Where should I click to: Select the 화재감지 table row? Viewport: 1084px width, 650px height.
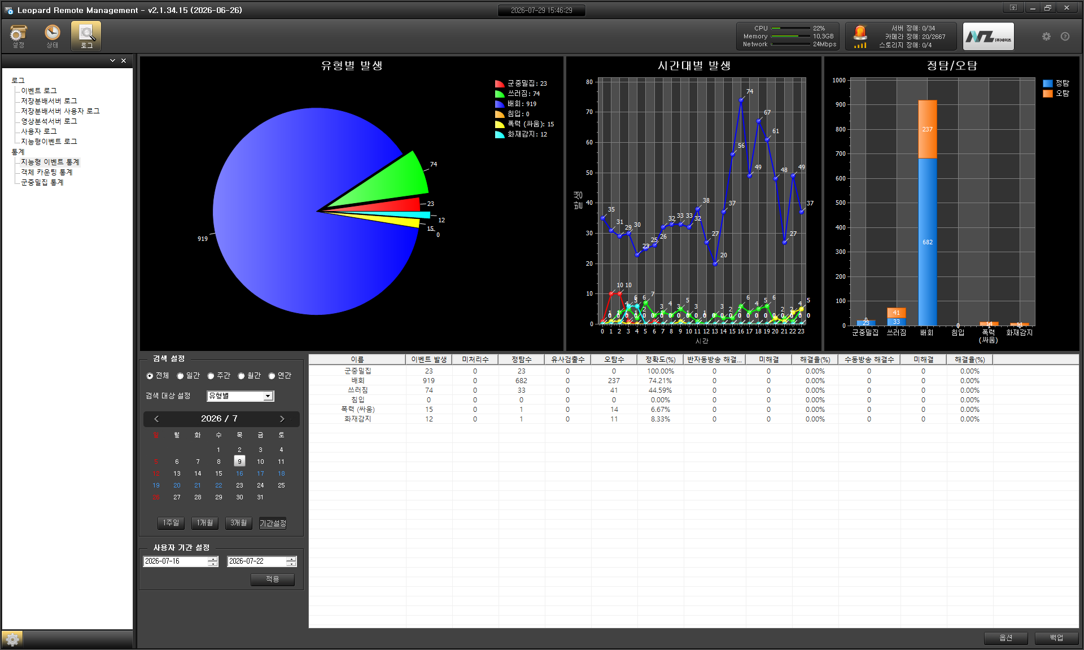click(x=694, y=419)
